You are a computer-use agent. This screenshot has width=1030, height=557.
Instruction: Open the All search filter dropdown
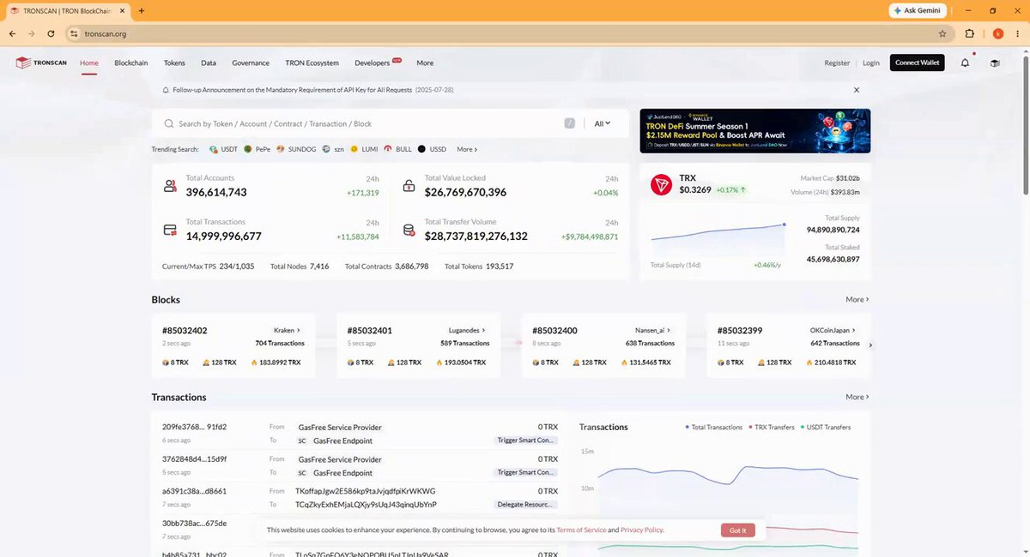click(x=603, y=123)
